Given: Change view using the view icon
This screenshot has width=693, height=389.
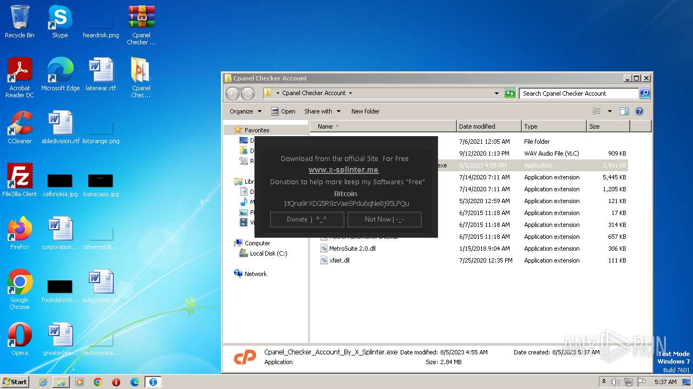Looking at the screenshot, I should [597, 111].
